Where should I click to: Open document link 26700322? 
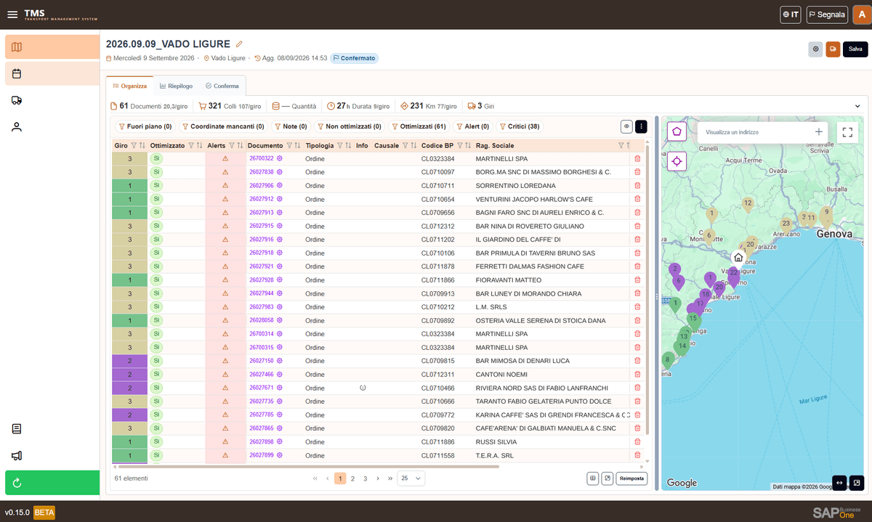click(262, 158)
